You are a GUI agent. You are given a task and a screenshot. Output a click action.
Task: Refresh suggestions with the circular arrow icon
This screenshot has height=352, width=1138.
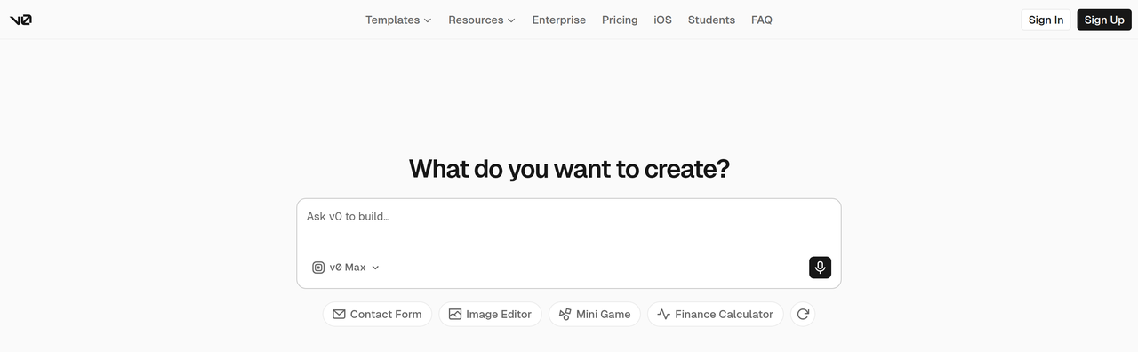click(803, 314)
